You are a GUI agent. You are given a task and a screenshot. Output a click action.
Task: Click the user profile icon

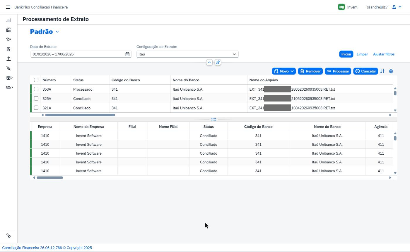click(394, 7)
